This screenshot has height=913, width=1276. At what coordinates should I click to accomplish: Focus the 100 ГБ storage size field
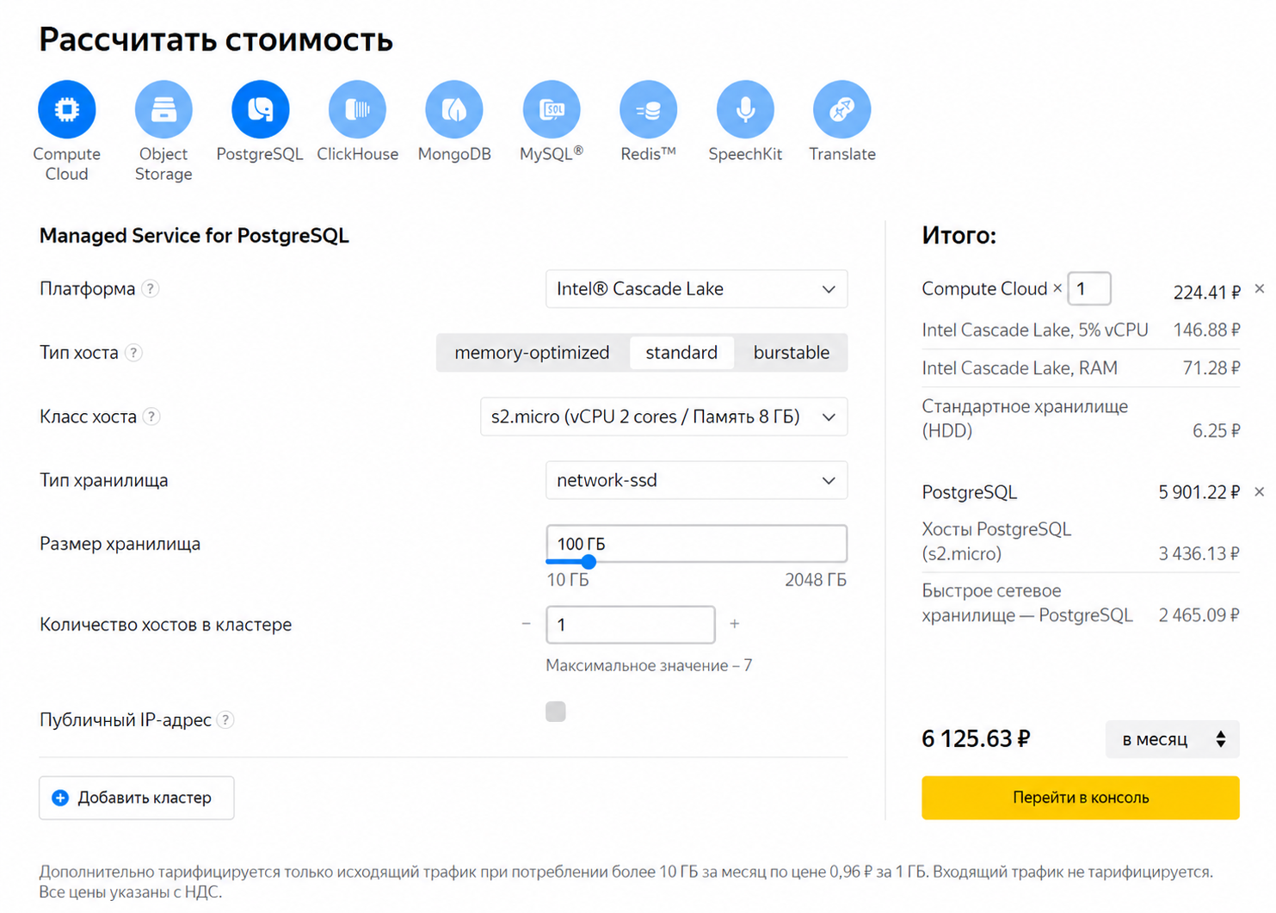[x=696, y=544]
